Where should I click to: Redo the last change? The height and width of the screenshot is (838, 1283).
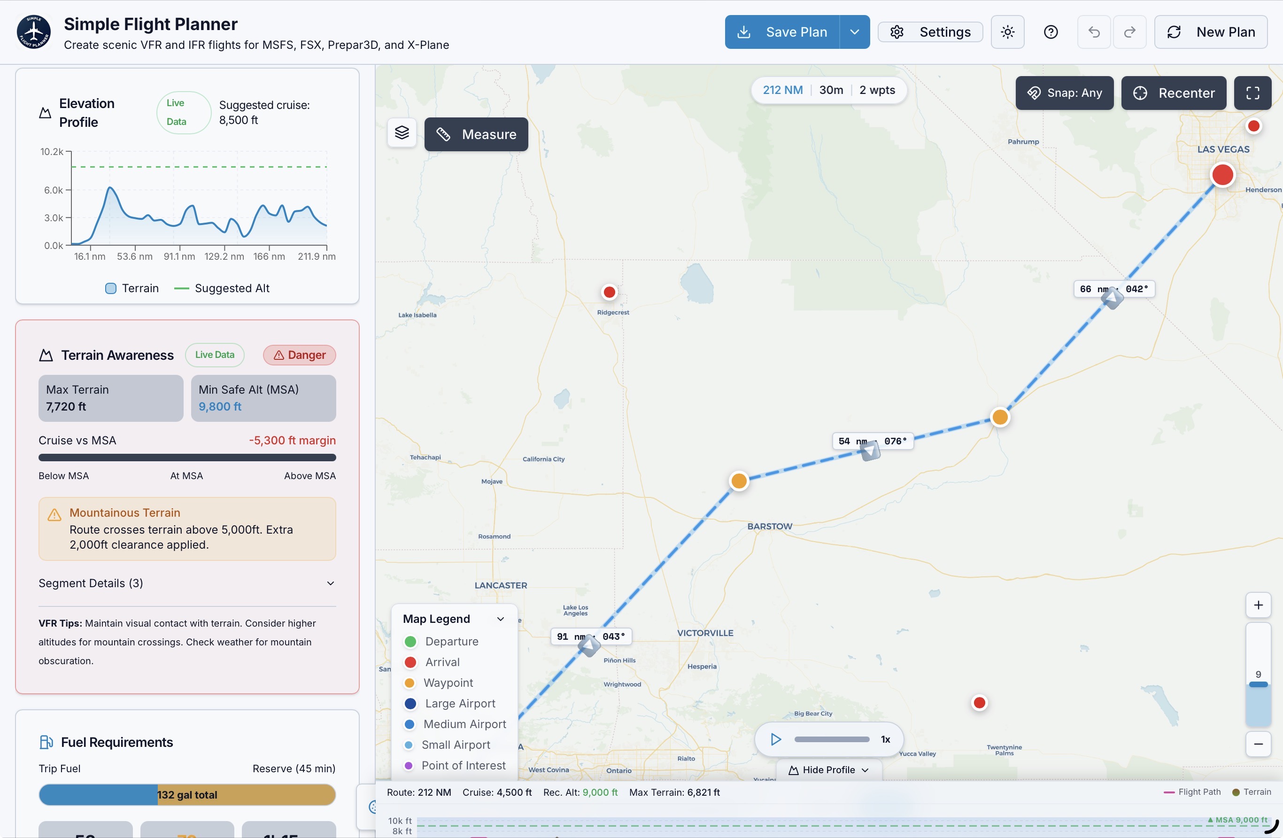[1129, 32]
